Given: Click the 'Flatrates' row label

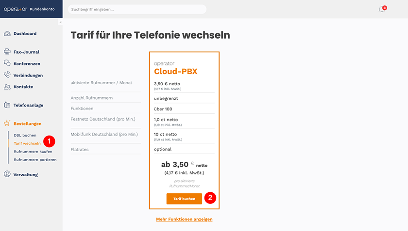Looking at the screenshot, I should [80, 150].
